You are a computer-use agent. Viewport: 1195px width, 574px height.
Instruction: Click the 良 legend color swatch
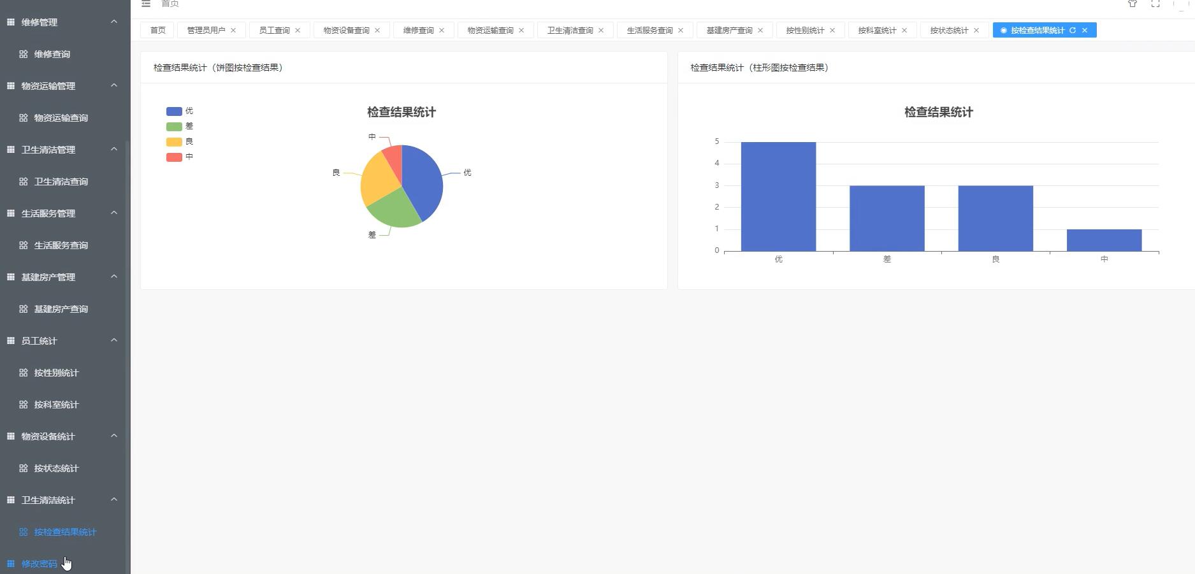[173, 141]
